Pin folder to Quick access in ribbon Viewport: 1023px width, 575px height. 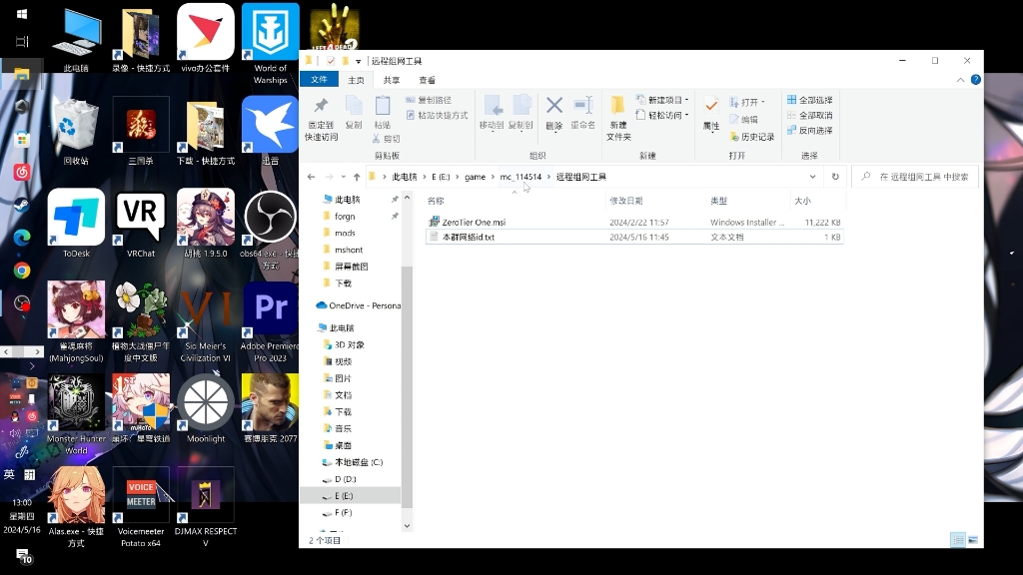pyautogui.click(x=321, y=119)
